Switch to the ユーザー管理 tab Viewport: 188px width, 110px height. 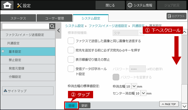point(54,18)
